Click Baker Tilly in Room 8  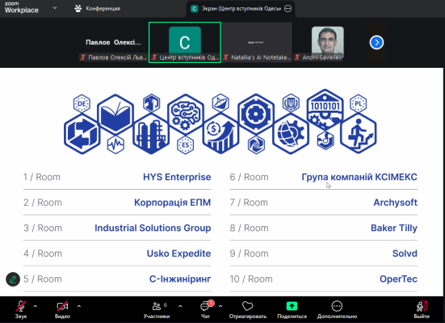[394, 229]
